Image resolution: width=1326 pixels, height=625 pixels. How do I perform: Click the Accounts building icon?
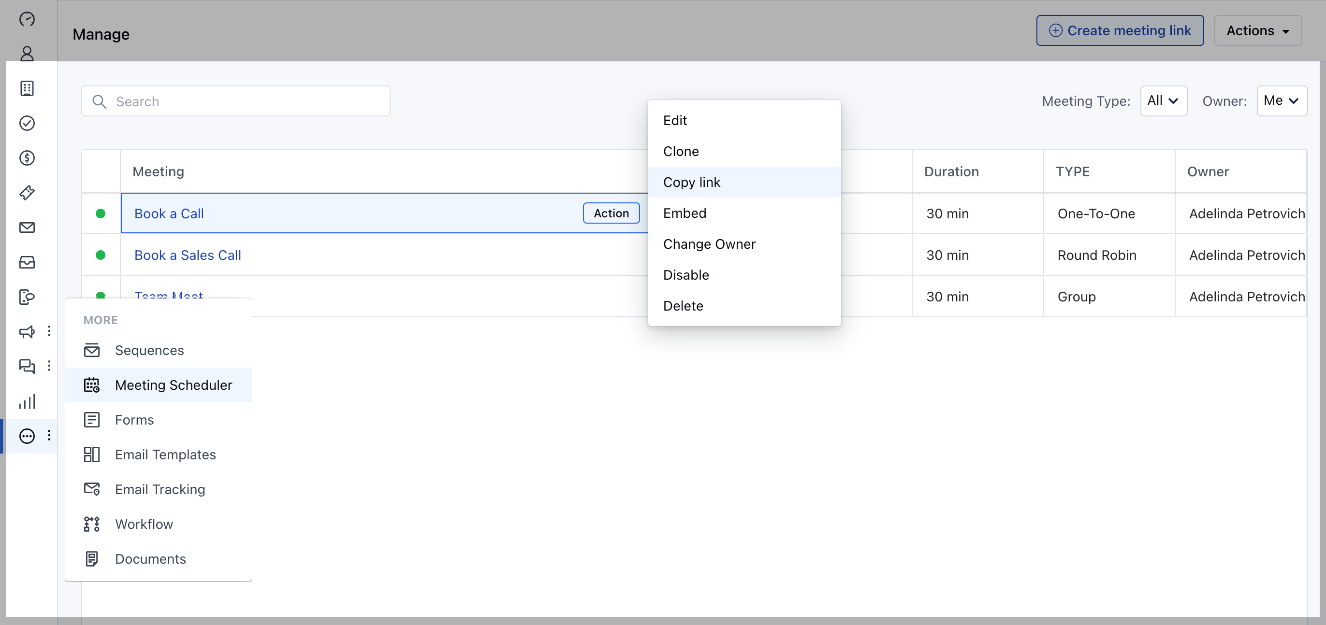27,88
